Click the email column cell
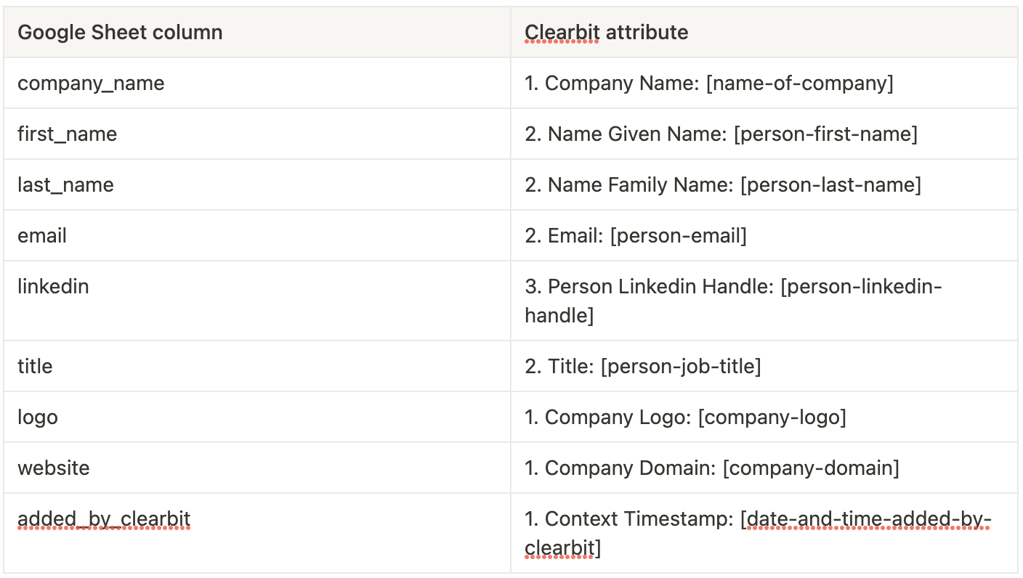 point(257,236)
